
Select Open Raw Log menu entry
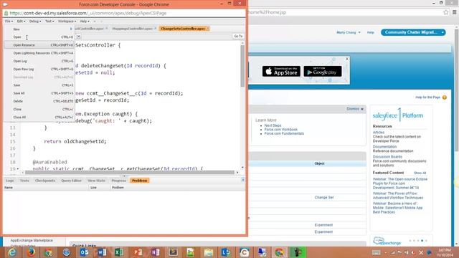pyautogui.click(x=39, y=69)
